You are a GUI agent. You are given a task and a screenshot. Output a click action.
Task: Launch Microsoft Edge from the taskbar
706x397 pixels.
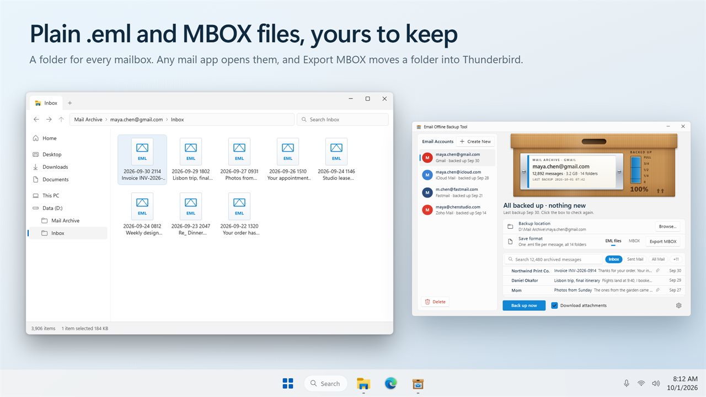click(391, 383)
